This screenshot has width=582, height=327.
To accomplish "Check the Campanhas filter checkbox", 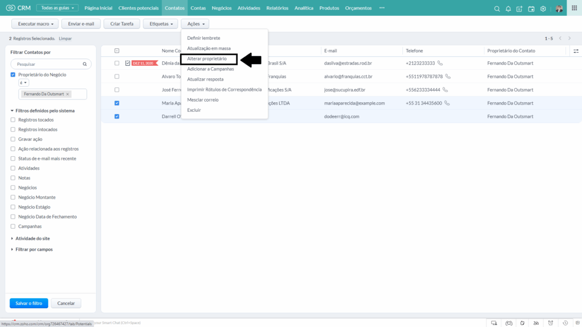I will [13, 226].
